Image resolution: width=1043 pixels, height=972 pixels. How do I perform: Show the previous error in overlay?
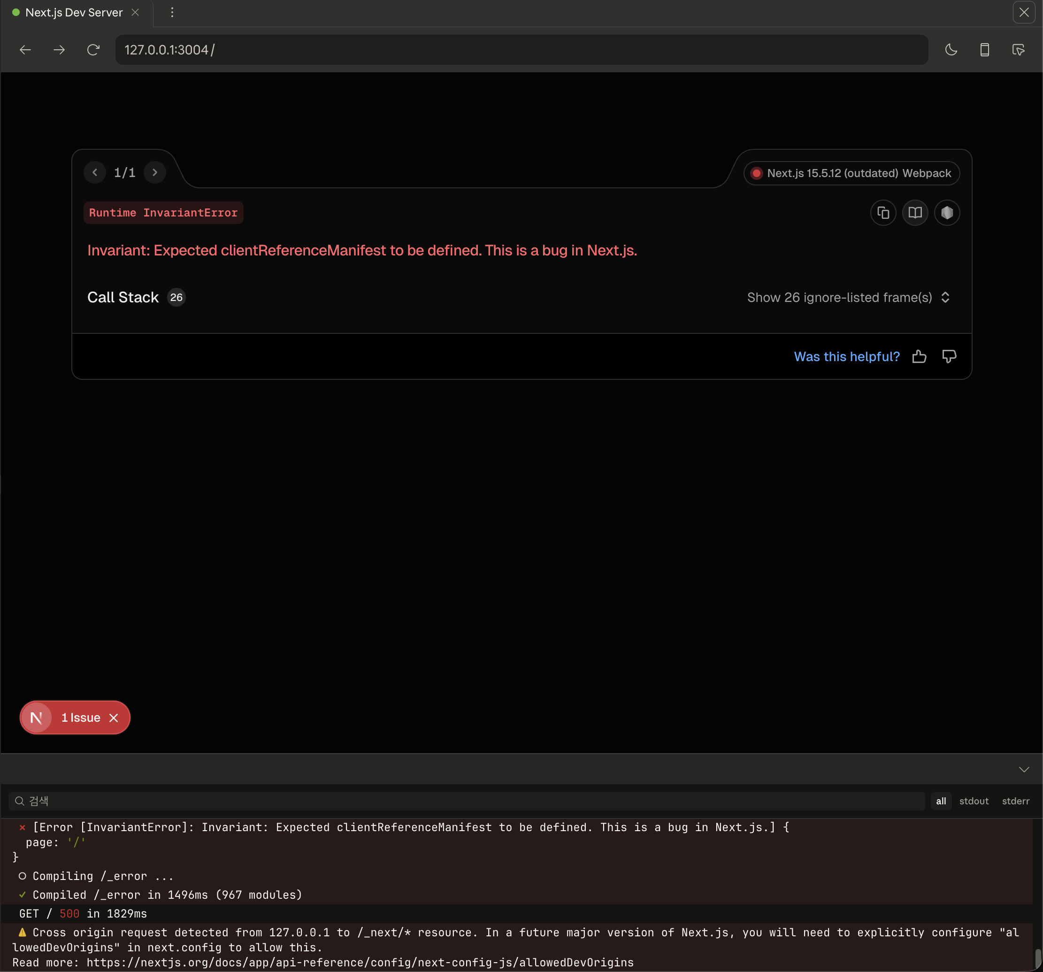point(95,172)
